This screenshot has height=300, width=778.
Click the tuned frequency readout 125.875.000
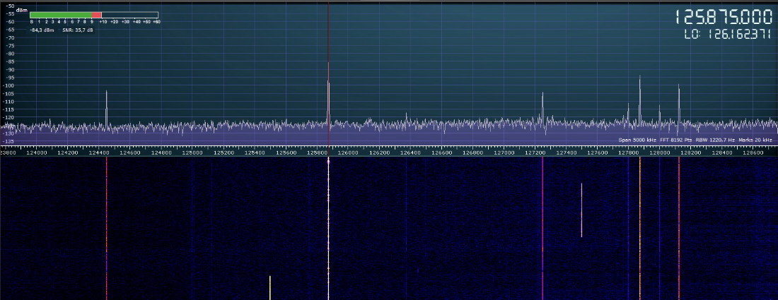(x=723, y=17)
